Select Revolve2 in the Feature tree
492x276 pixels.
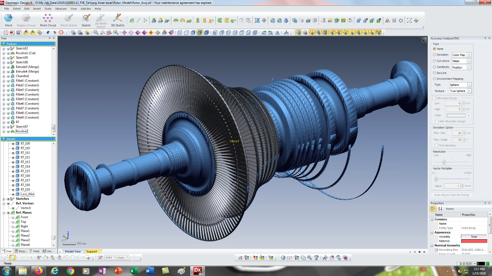(22, 131)
